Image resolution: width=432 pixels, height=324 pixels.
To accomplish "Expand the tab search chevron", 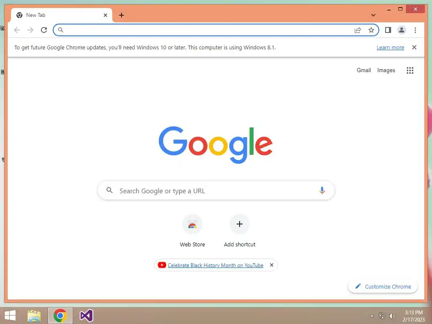I will click(373, 15).
